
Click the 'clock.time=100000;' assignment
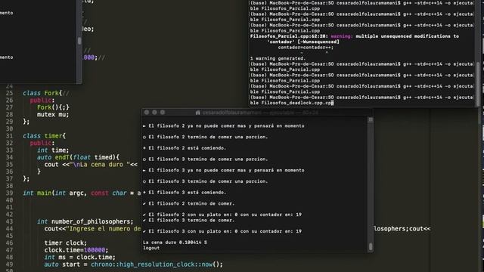[x=76, y=250]
